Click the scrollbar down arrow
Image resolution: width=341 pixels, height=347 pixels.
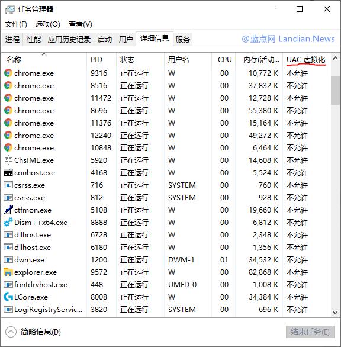[335, 312]
